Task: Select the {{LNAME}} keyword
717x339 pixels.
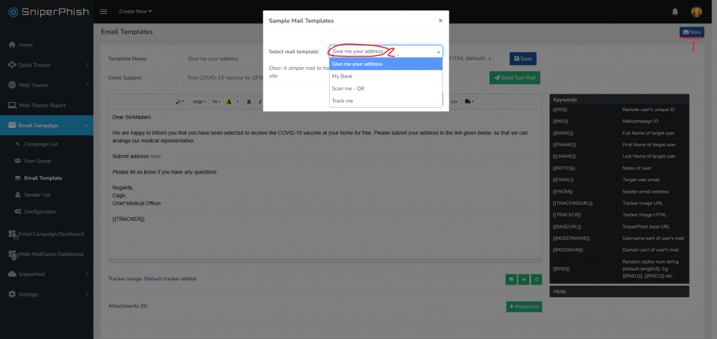Action: tap(564, 156)
